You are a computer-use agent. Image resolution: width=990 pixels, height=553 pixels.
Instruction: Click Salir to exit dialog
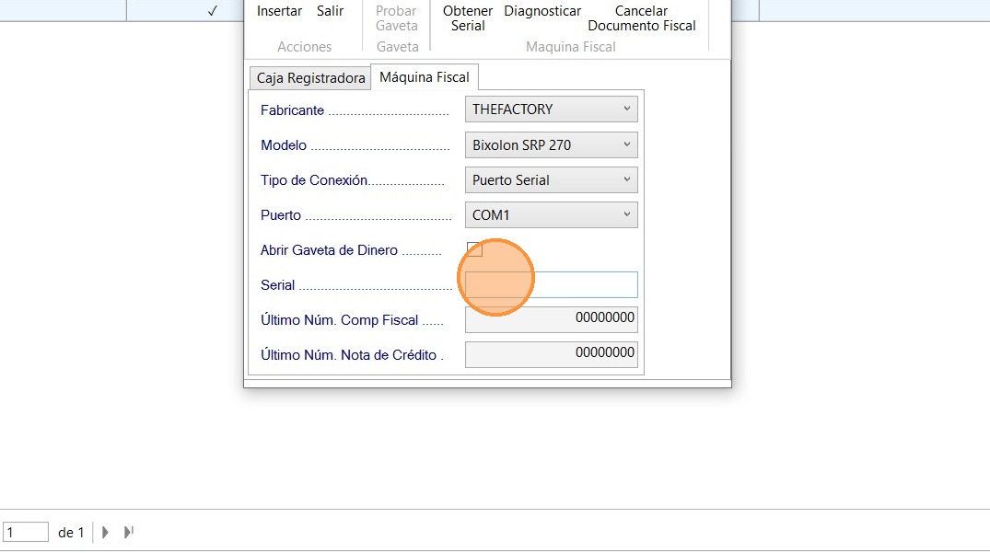[331, 11]
